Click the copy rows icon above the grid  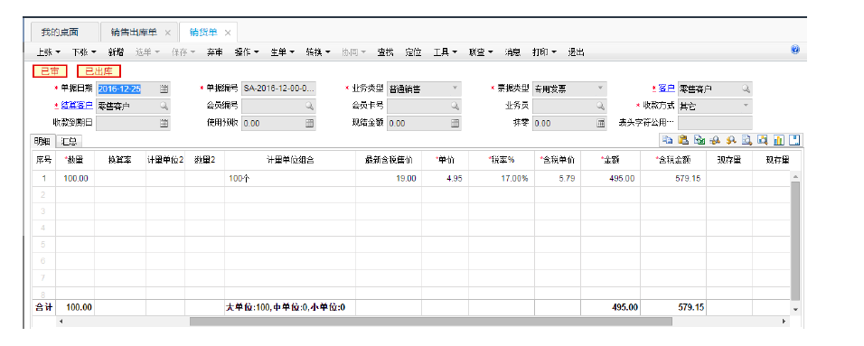click(667, 141)
